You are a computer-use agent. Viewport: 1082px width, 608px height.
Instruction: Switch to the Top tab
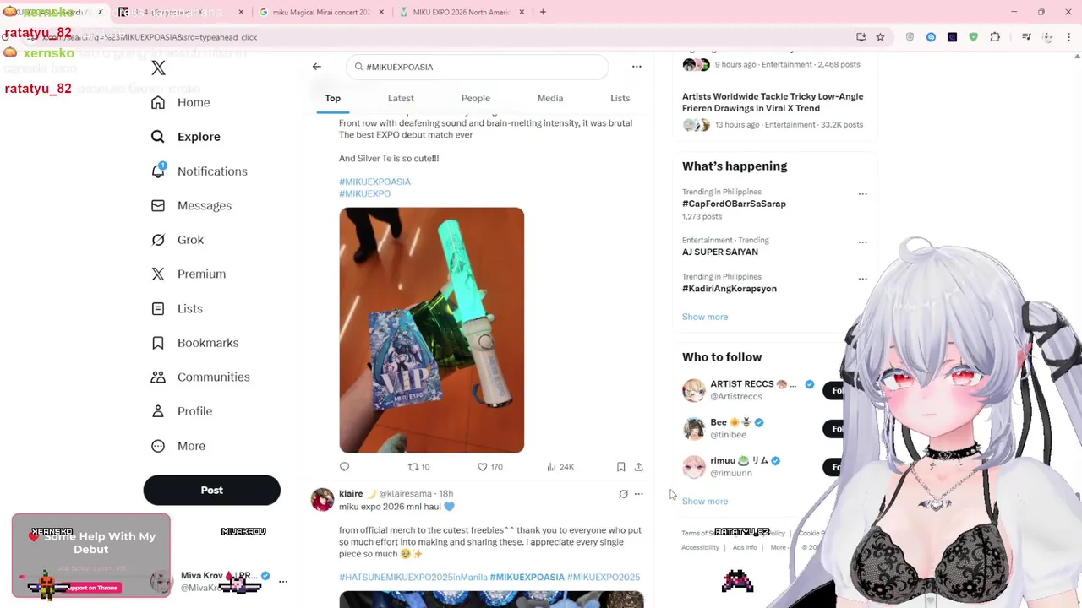click(333, 98)
